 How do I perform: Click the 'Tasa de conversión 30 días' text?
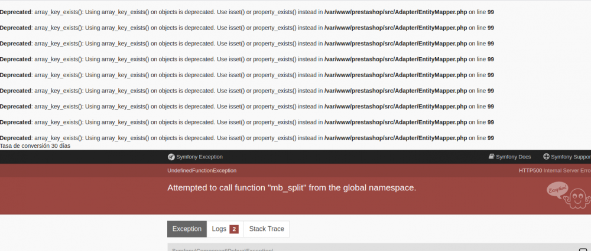point(35,146)
